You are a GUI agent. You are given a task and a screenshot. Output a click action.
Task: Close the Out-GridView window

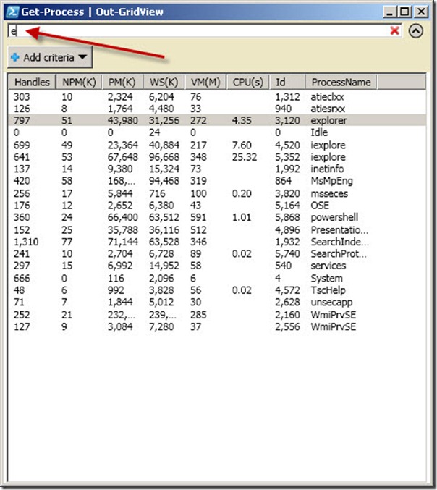coord(421,12)
